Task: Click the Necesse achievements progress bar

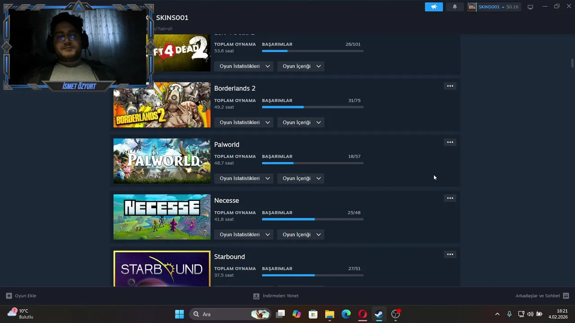Action: [x=313, y=219]
